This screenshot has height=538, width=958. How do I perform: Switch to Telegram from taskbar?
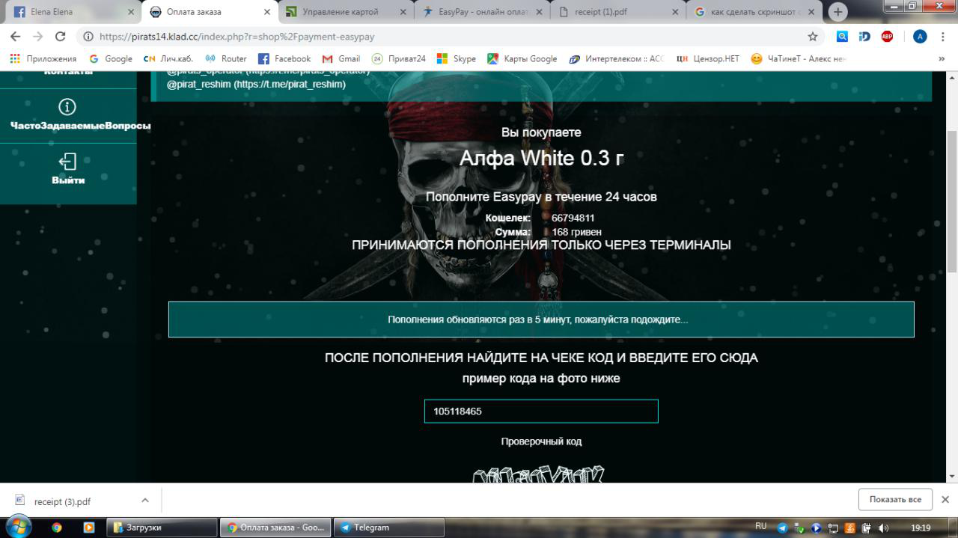point(388,528)
